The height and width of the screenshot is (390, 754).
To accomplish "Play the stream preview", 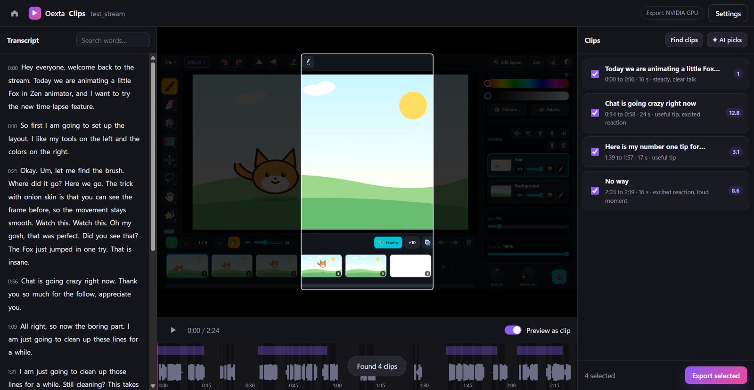I will (x=173, y=330).
